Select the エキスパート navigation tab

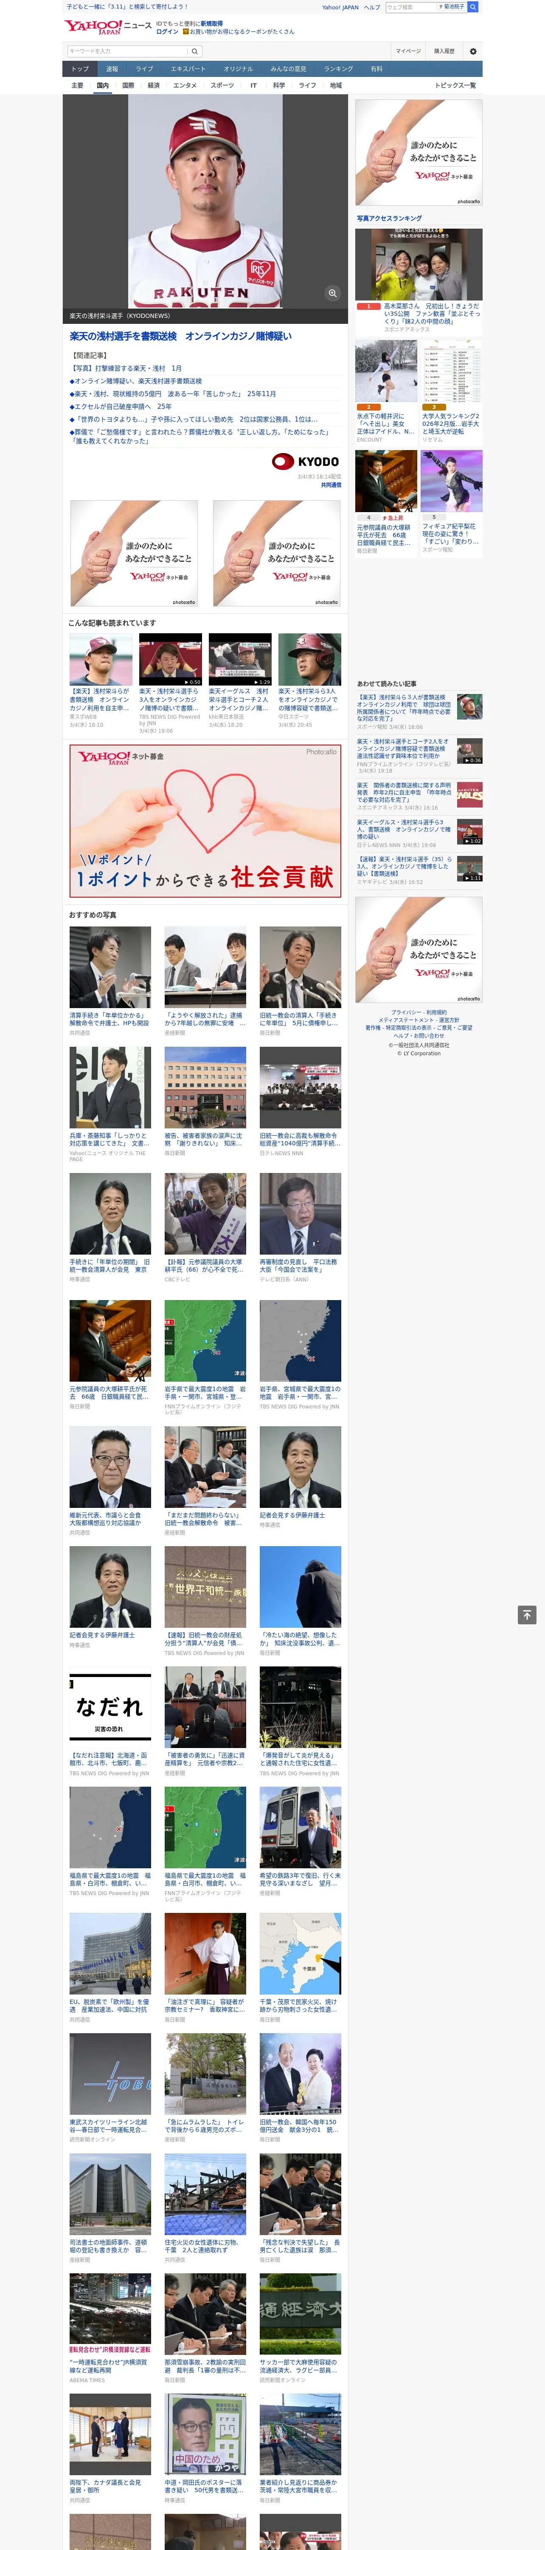click(x=188, y=69)
